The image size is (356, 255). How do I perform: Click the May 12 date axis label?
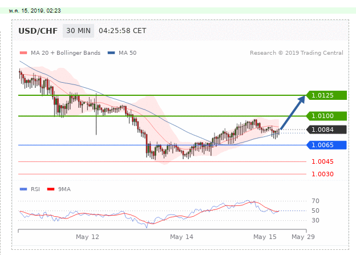pyautogui.click(x=87, y=237)
